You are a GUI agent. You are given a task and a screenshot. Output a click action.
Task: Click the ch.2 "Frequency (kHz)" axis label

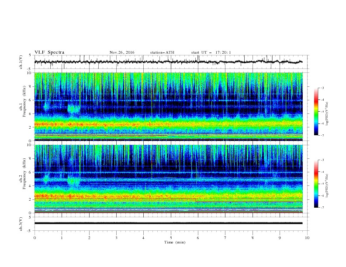click(x=25, y=174)
